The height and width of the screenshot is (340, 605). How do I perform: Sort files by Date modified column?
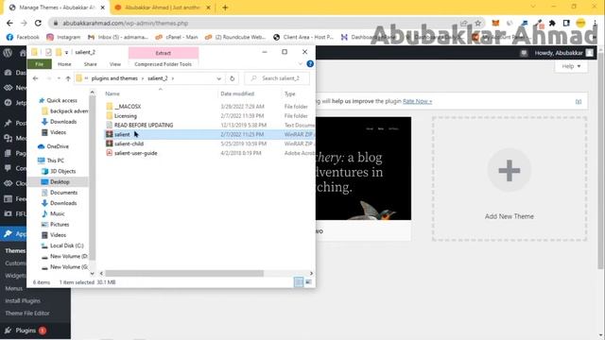point(237,93)
